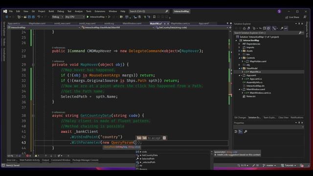The width and height of the screenshot is (313, 176).
Task: Click Property Pages wrench in Properties panel
Action: (x=246, y=132)
